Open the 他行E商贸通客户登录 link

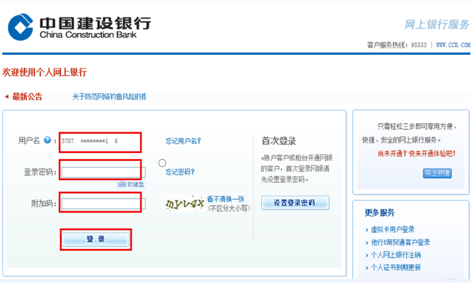click(400, 242)
